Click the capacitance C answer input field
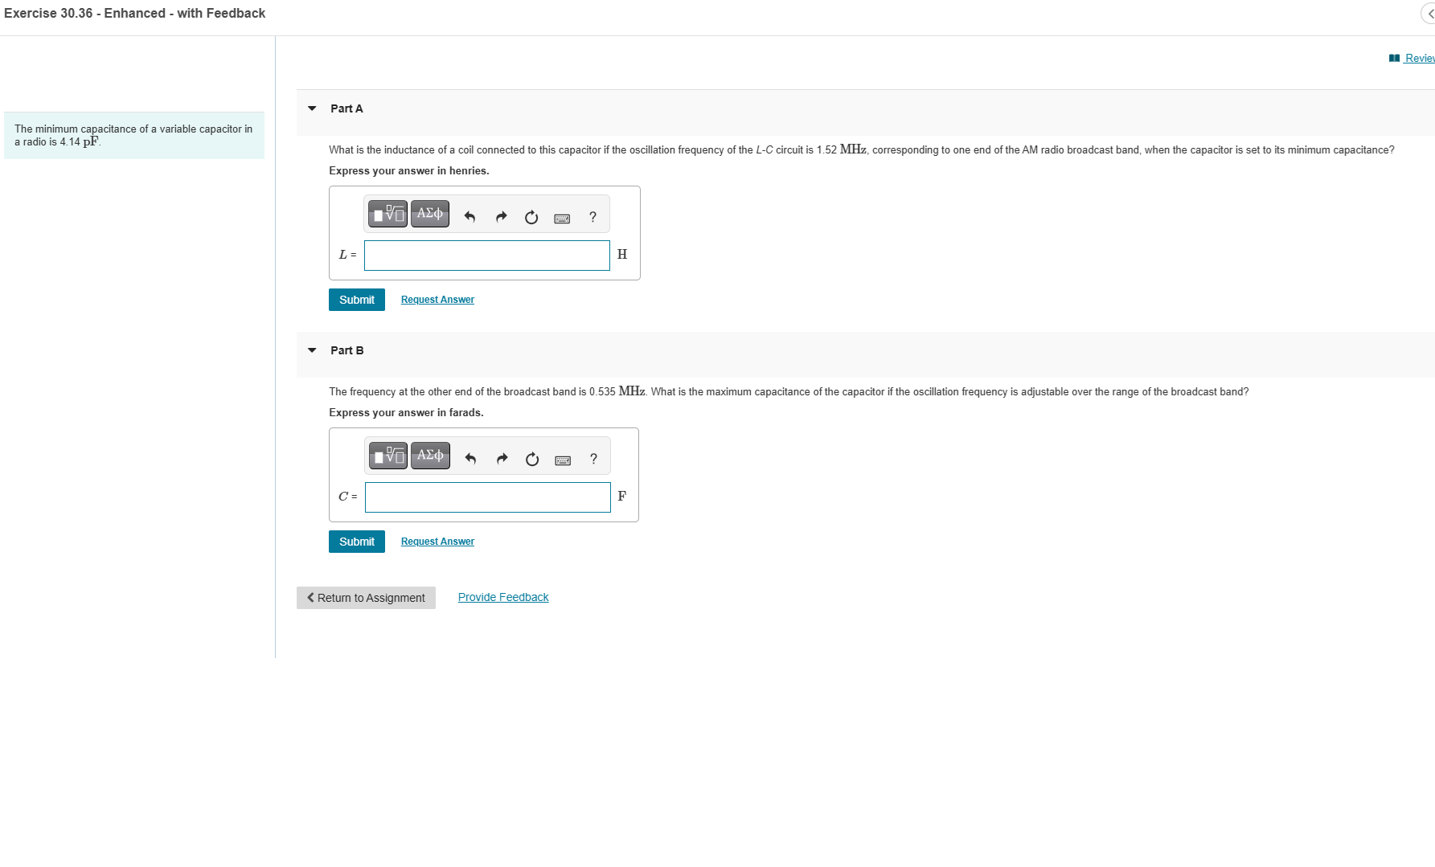This screenshot has width=1435, height=867. [x=488, y=497]
